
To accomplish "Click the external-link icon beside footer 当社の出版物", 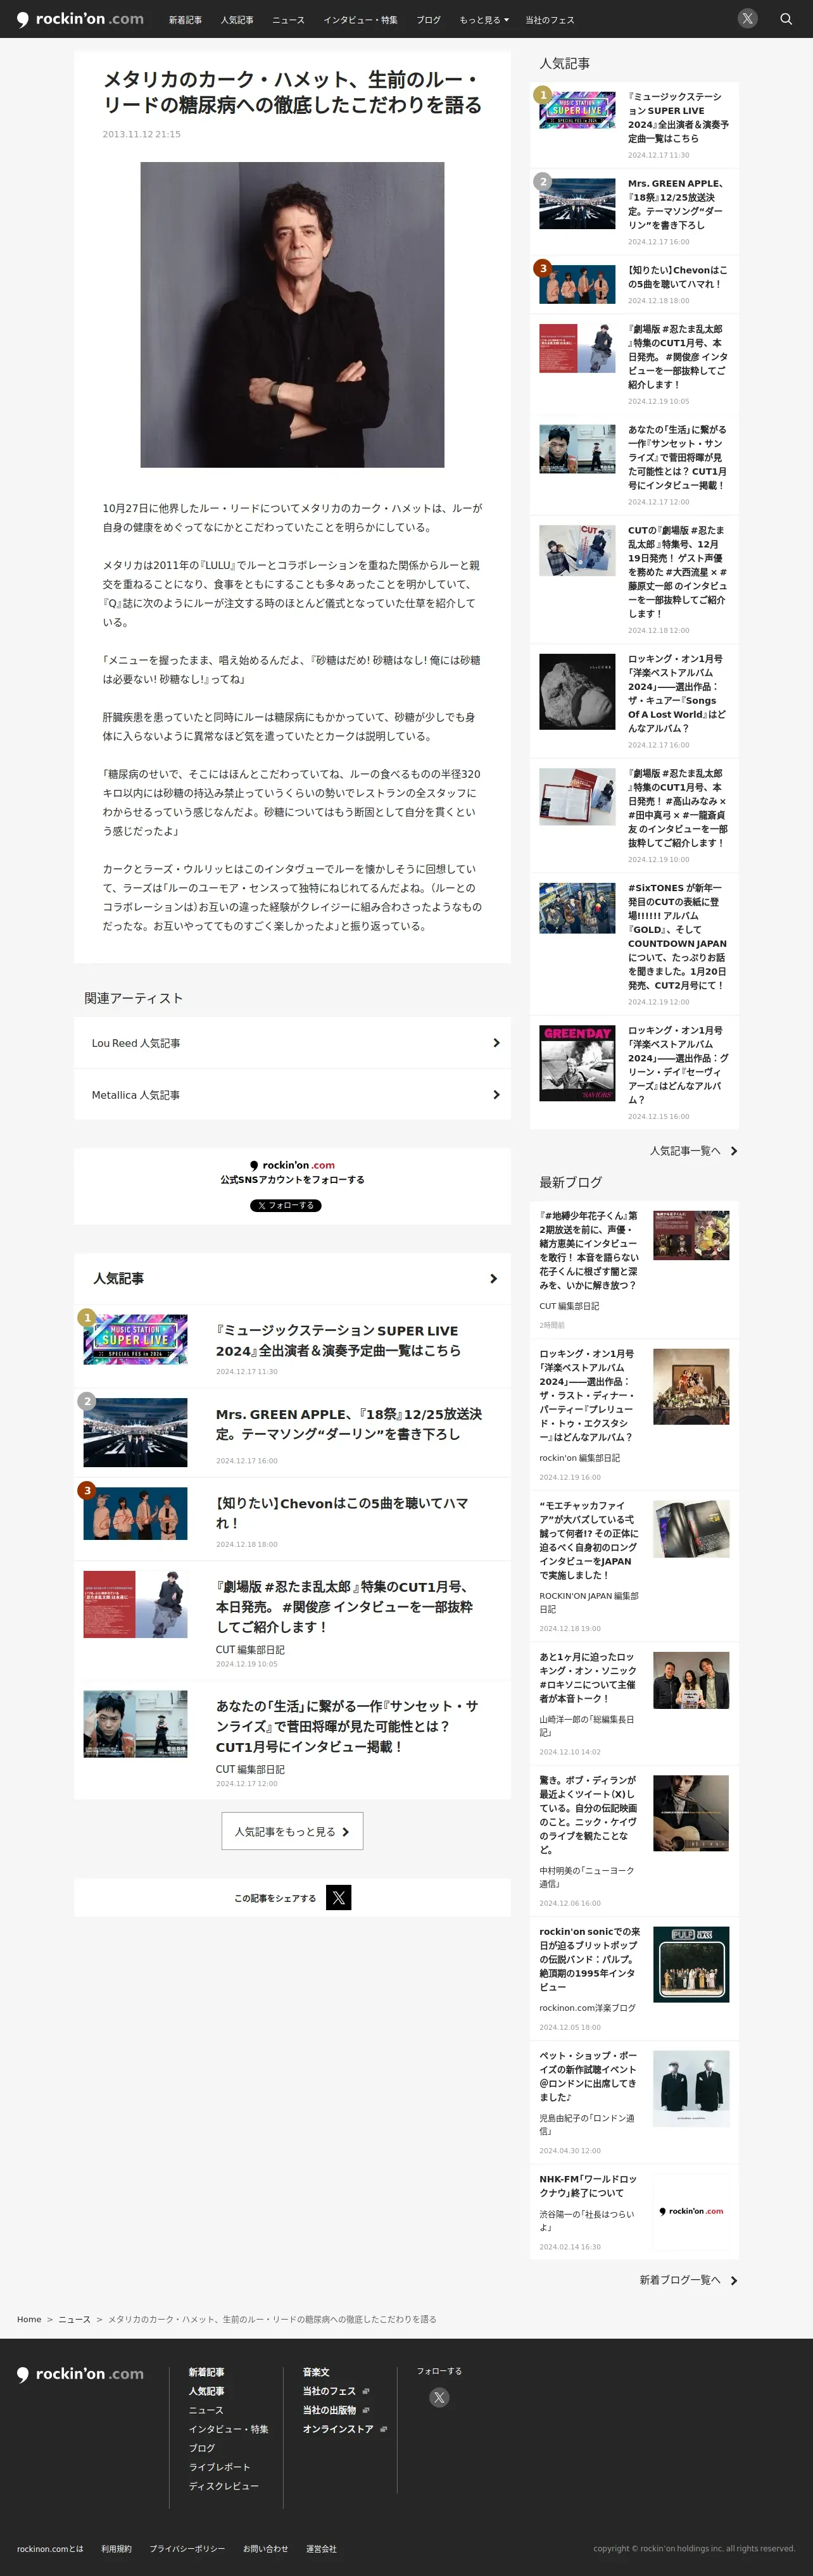I will [366, 2410].
